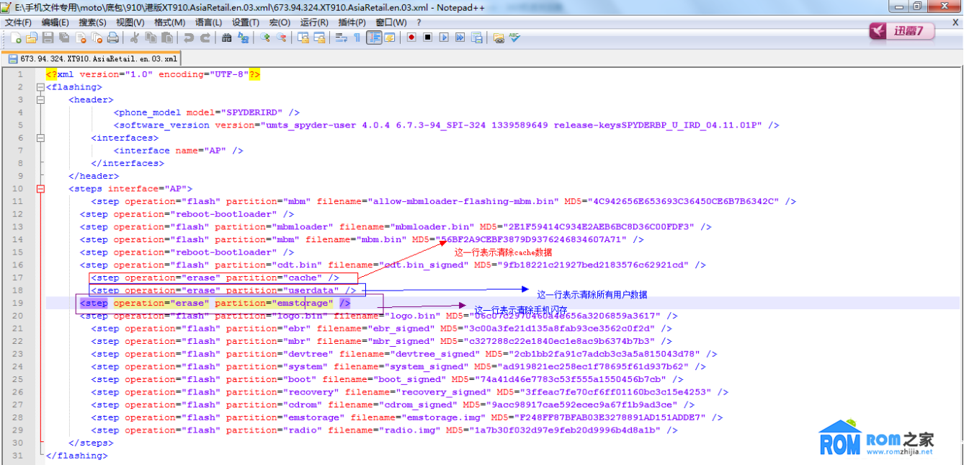Open the 格式(M) menu
This screenshot has width=964, height=465.
[169, 22]
